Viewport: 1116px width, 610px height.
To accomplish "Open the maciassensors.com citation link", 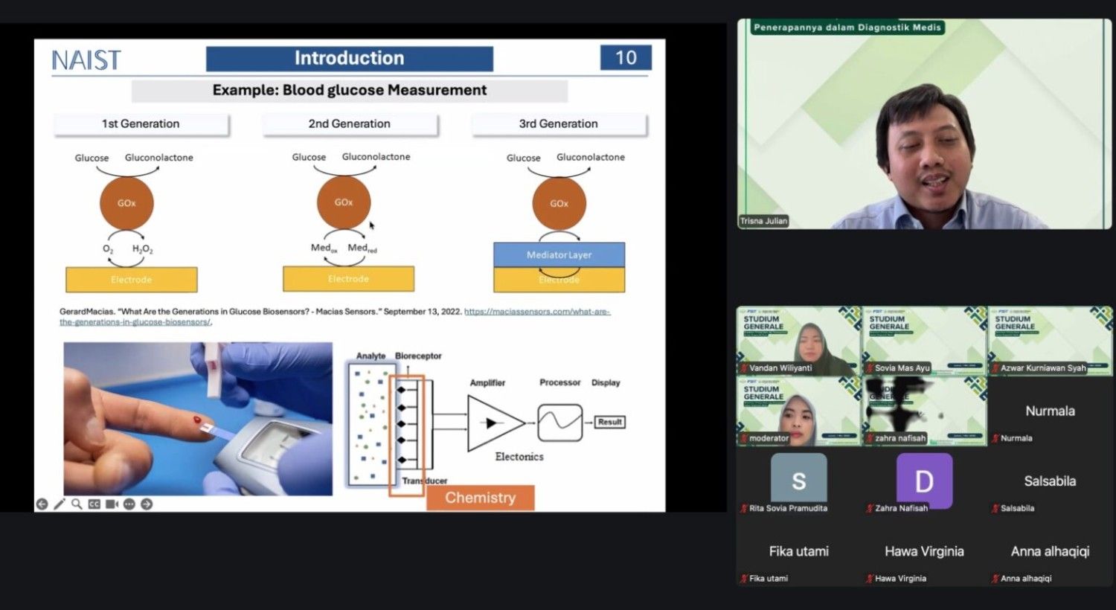I will [537, 312].
